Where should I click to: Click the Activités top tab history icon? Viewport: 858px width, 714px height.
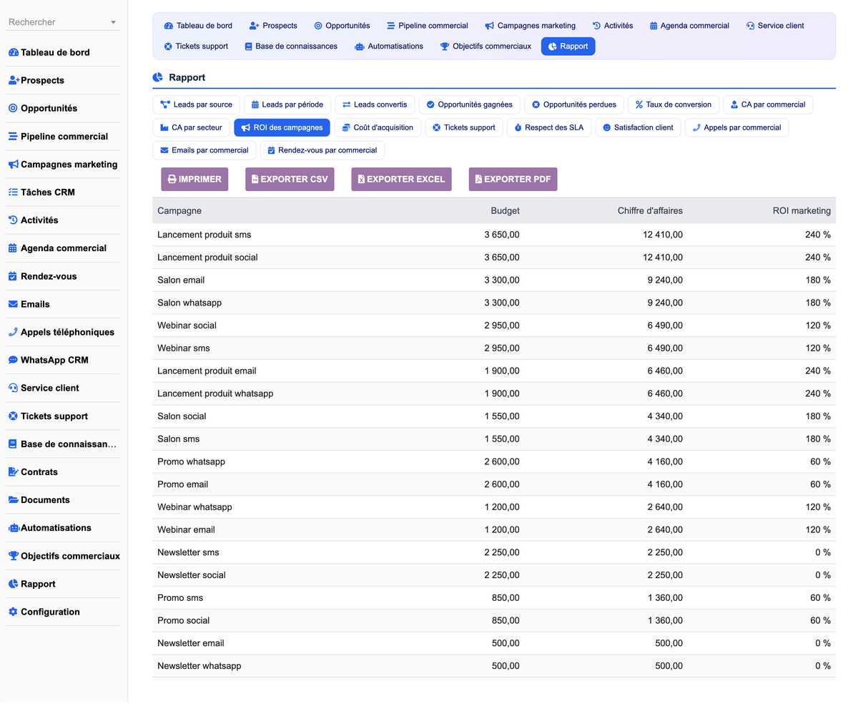click(x=597, y=26)
